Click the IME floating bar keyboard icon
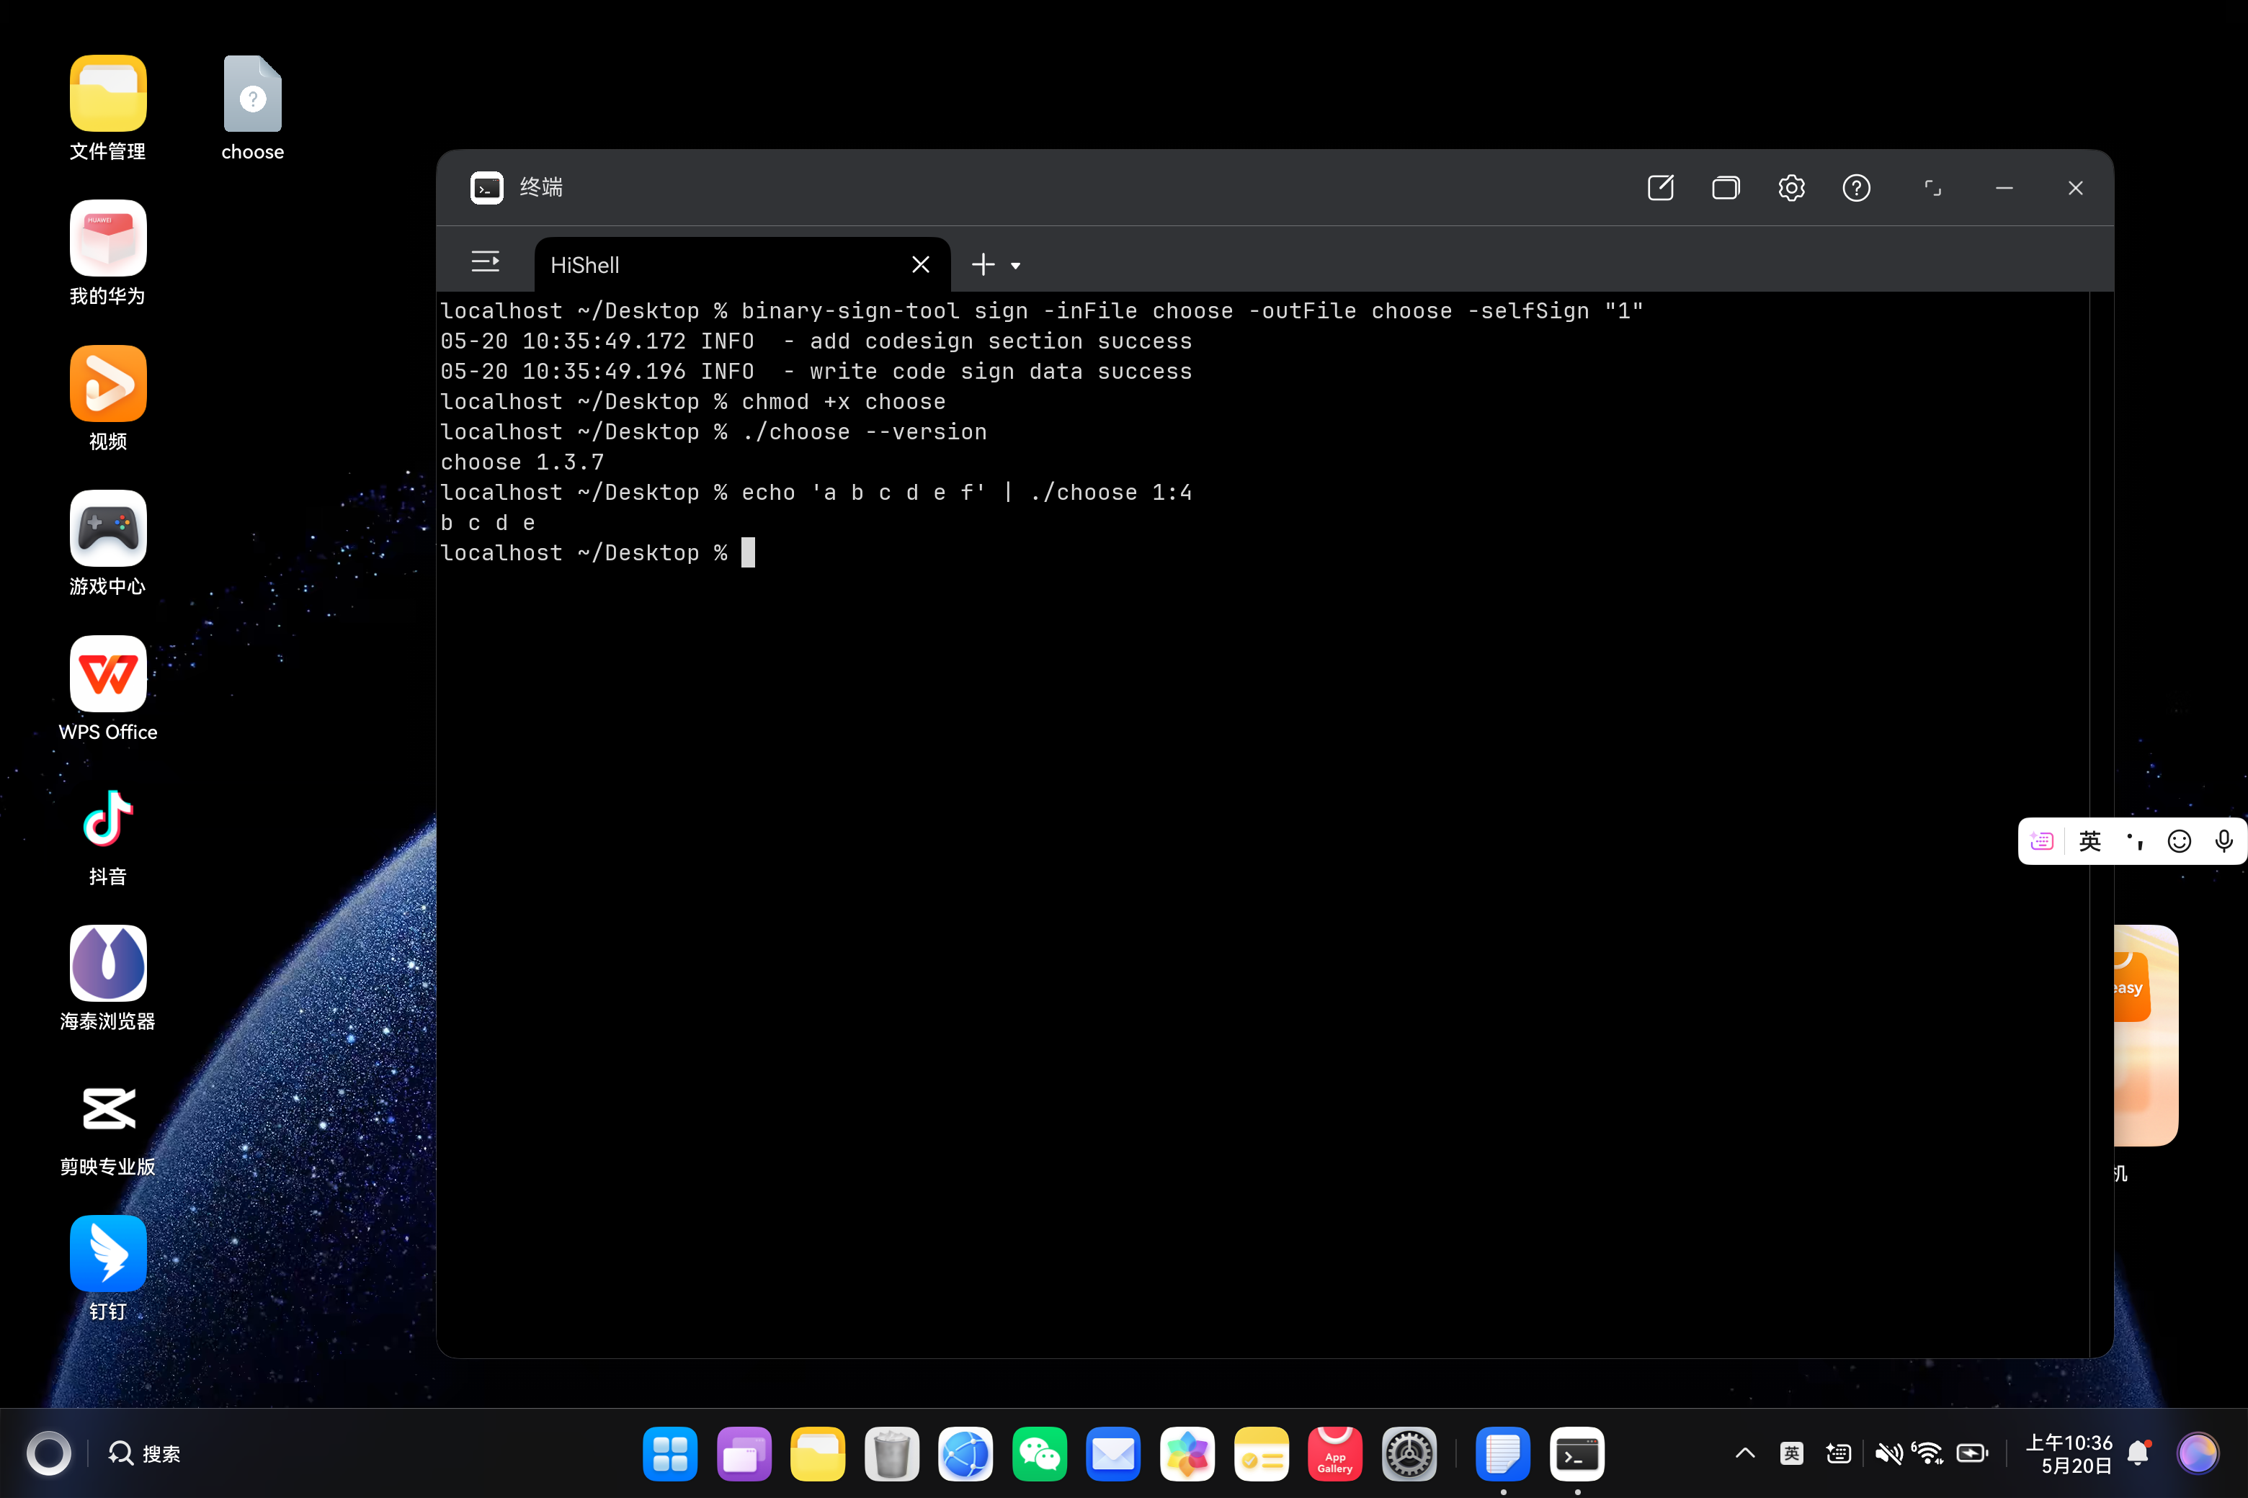This screenshot has width=2248, height=1498. point(2043,840)
